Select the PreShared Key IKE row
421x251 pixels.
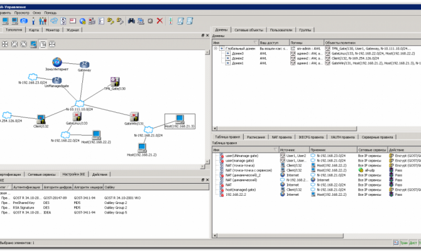24,203
